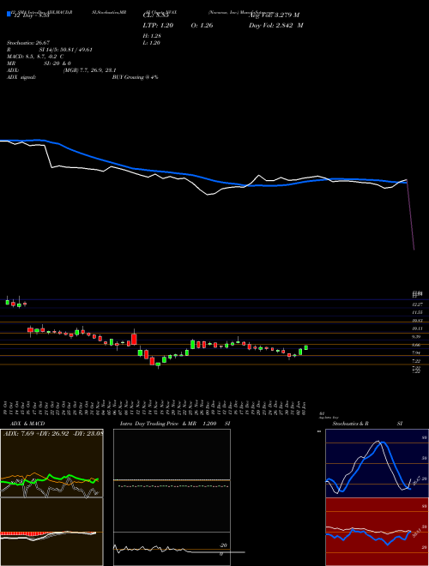
Task: Click the 7.22 price axis label
Action: click(417, 360)
